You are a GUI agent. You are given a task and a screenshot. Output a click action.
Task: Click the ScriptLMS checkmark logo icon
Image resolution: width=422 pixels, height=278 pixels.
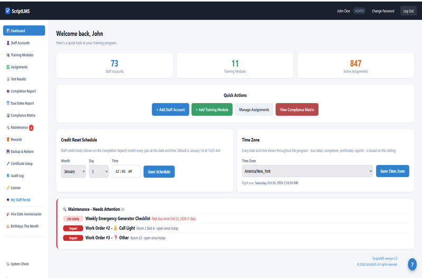pos(7,11)
